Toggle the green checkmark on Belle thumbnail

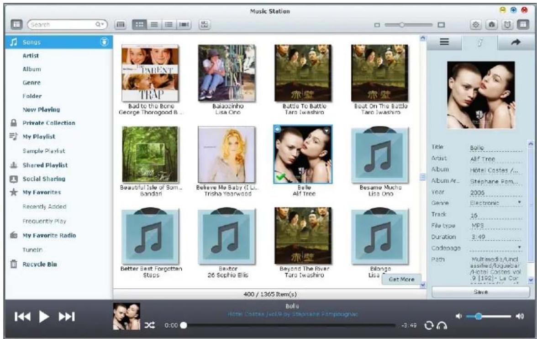pos(280,178)
